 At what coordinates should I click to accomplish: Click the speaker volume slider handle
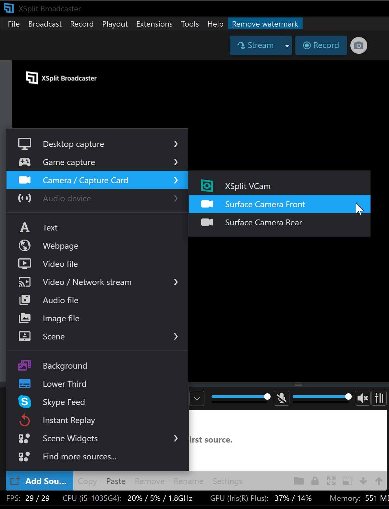348,397
